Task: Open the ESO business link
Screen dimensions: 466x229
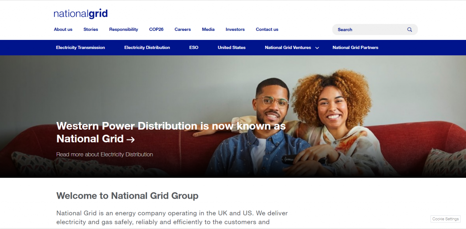Action: [x=194, y=48]
